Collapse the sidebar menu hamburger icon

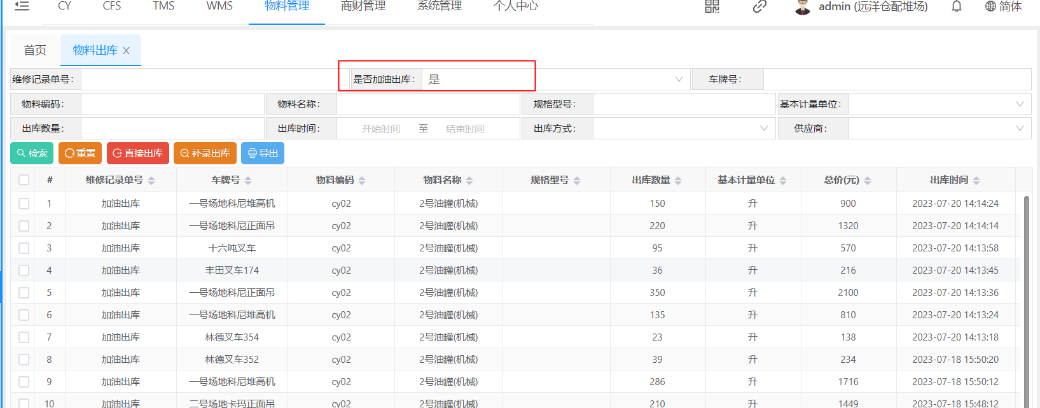(22, 6)
